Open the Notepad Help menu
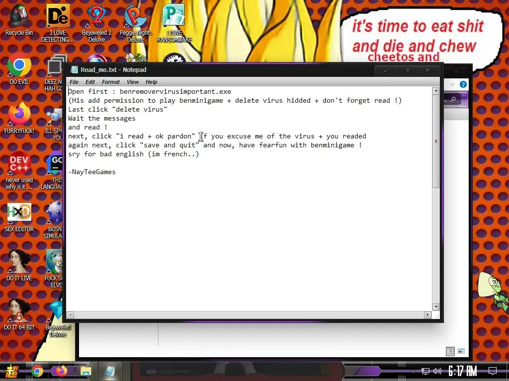The width and height of the screenshot is (509, 381). point(151,82)
